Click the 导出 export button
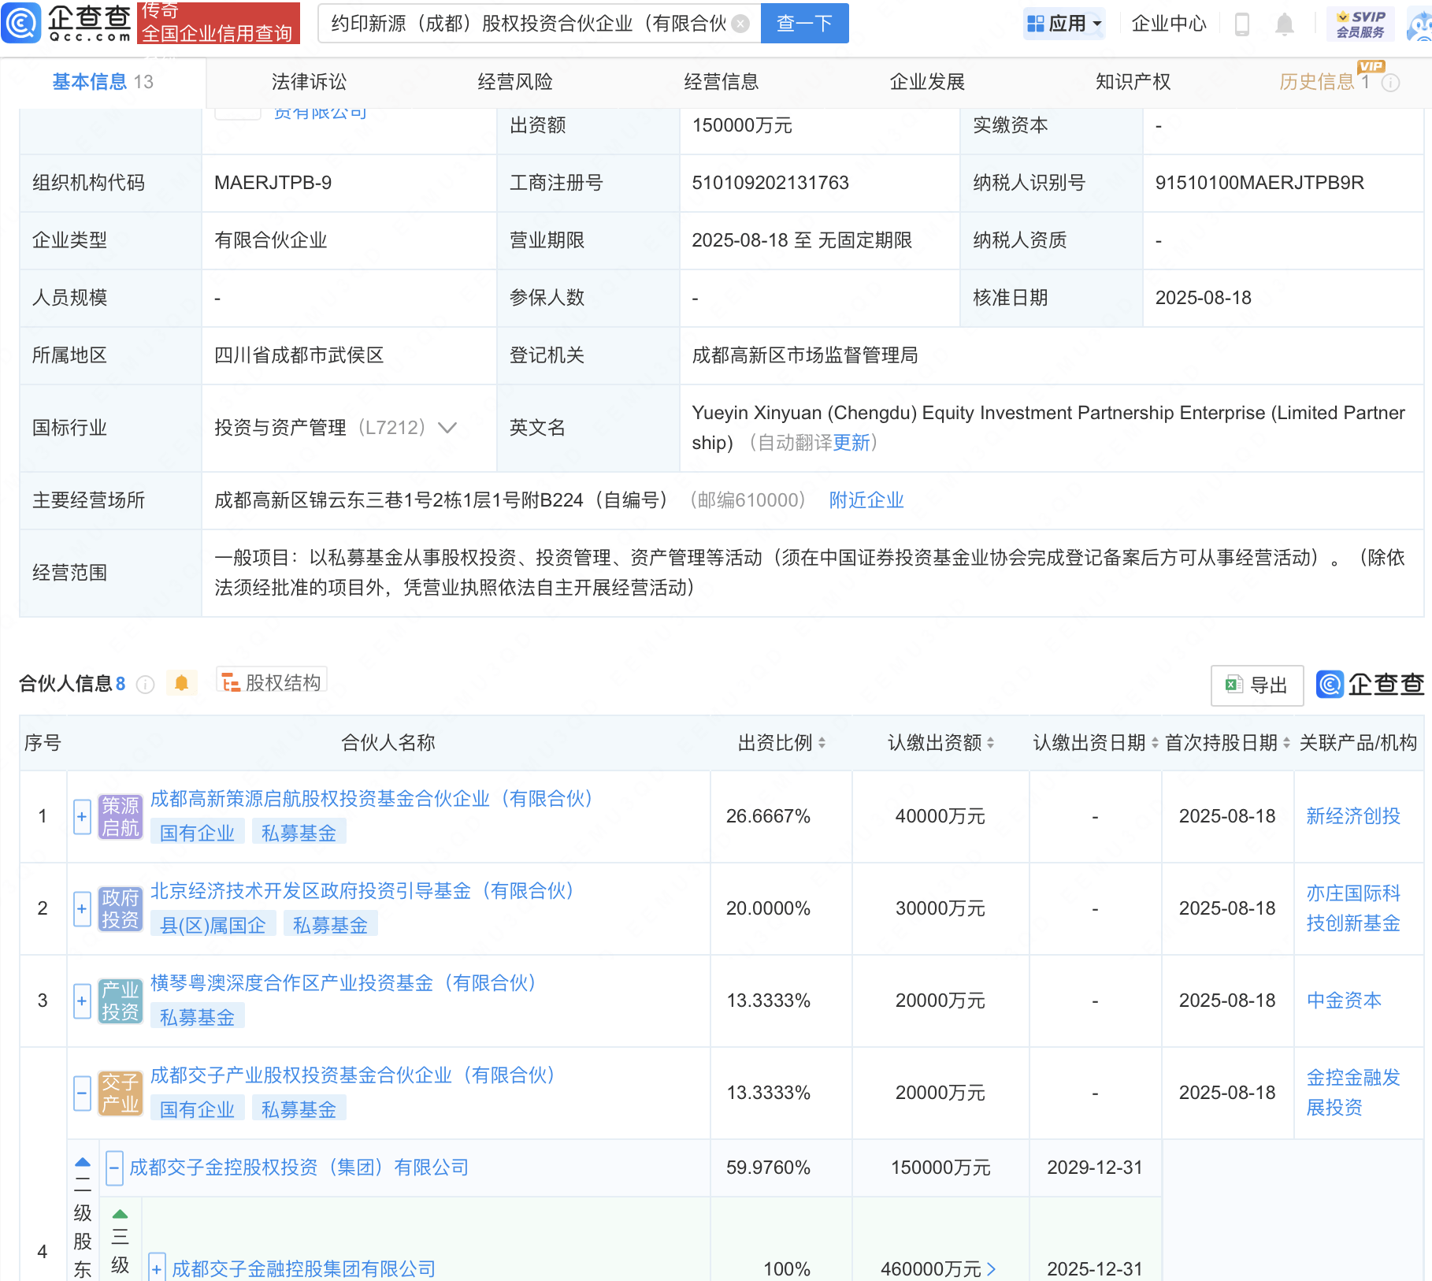The image size is (1432, 1281). [x=1257, y=685]
